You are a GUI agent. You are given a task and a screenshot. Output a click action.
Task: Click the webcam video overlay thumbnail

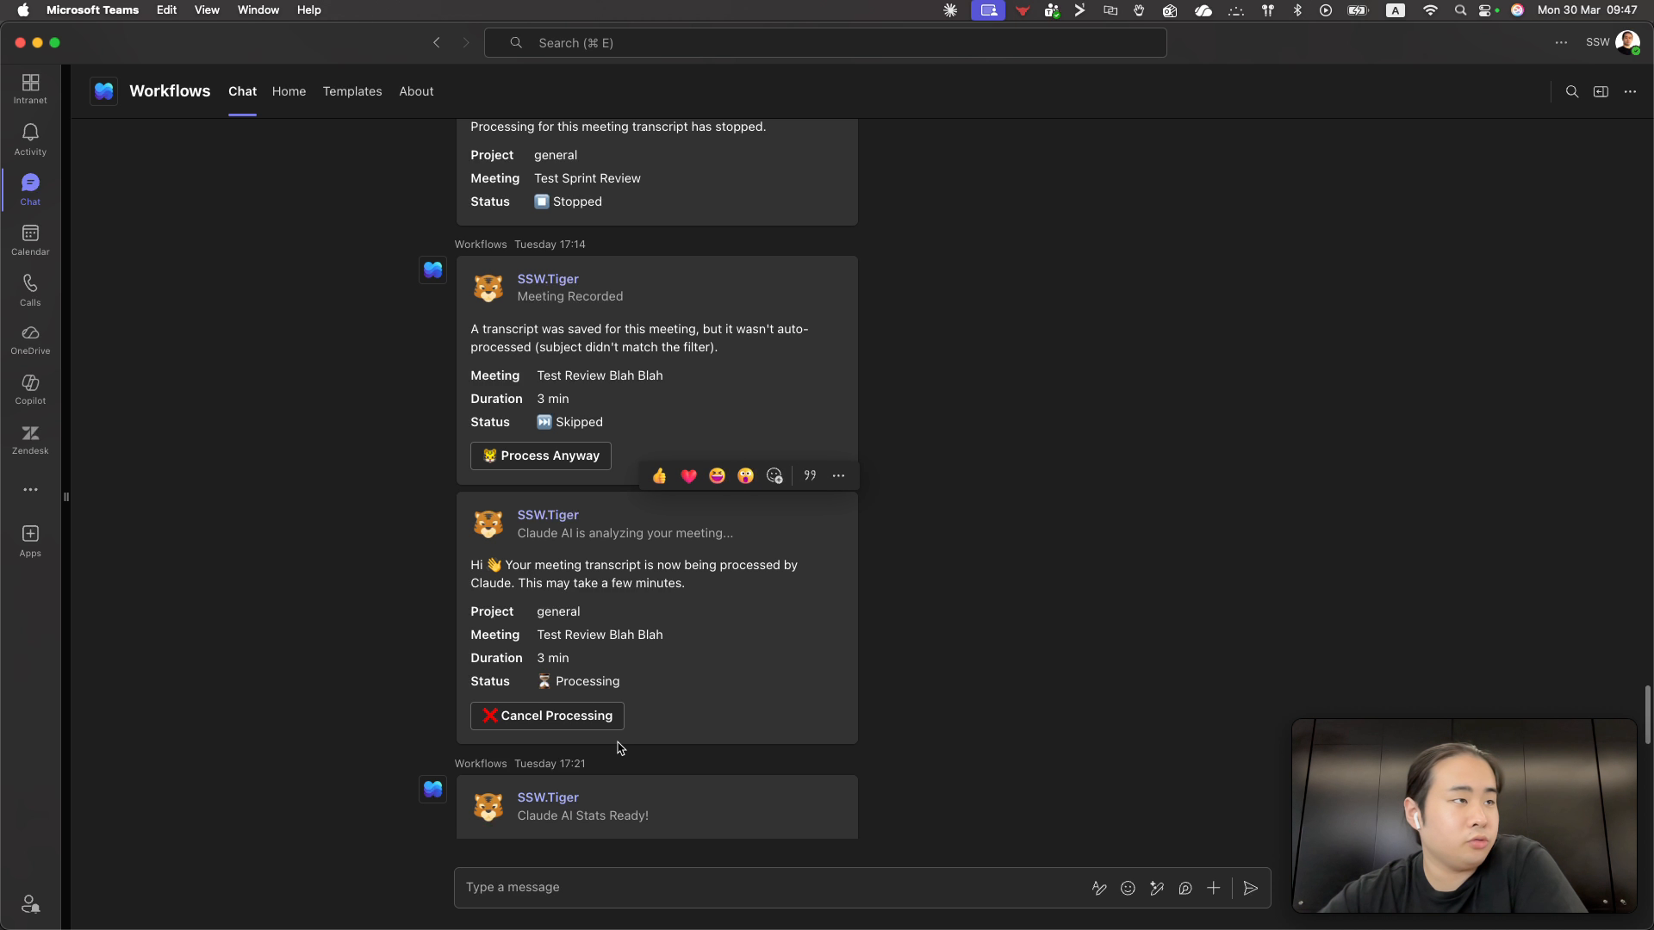[1464, 815]
